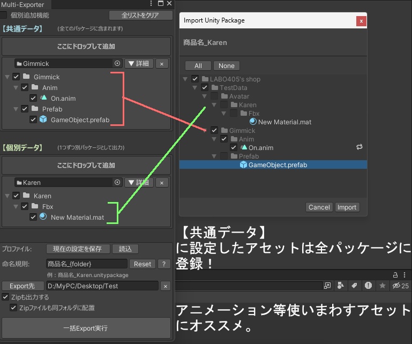Click the 読込 button
The height and width of the screenshot is (344, 412).
click(125, 249)
